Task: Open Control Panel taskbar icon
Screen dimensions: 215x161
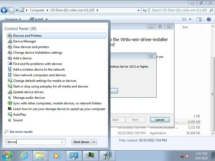Action: pyautogui.click(x=74, y=156)
